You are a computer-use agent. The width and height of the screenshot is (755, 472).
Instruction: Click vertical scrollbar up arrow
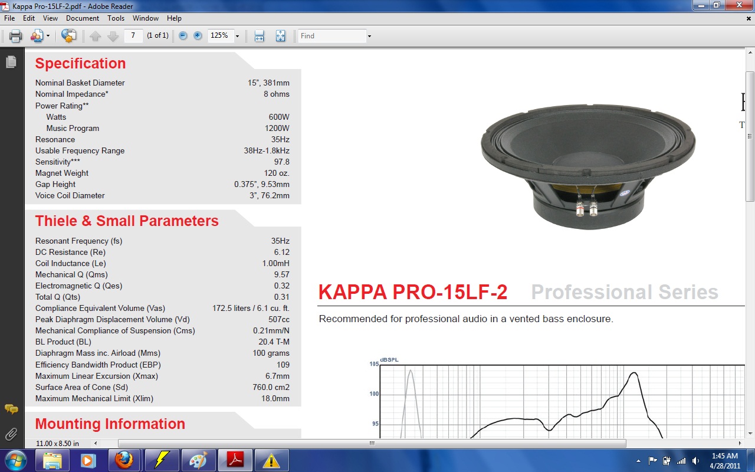pyautogui.click(x=750, y=51)
